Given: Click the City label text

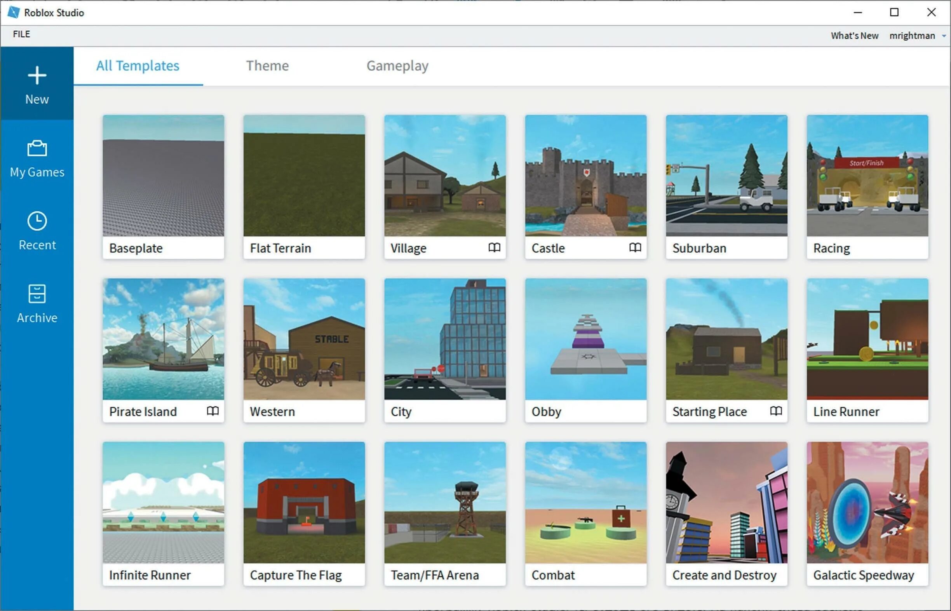Looking at the screenshot, I should pos(401,412).
